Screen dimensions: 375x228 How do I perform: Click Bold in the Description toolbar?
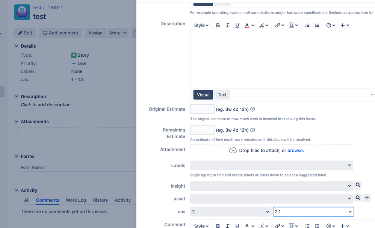pos(218,25)
